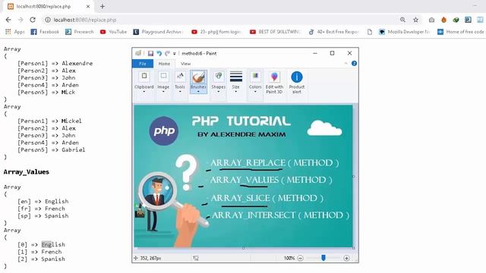Viewport: 486px width, 273px height.
Task: Open the Mozilla Developer bookmark
Action: (x=405, y=32)
